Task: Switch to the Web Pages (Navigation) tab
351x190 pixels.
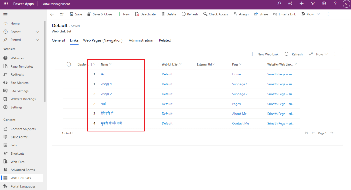Action: 103,40
